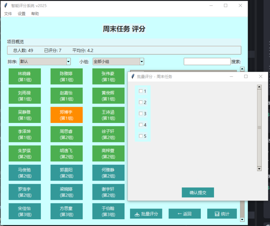270x226 pixels.
Task: Select the orange 郑博宇 card
Action: click(66, 115)
